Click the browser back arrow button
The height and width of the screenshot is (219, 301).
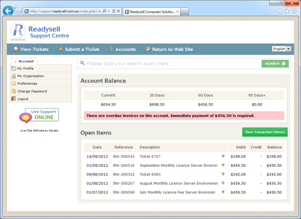pyautogui.click(x=8, y=11)
